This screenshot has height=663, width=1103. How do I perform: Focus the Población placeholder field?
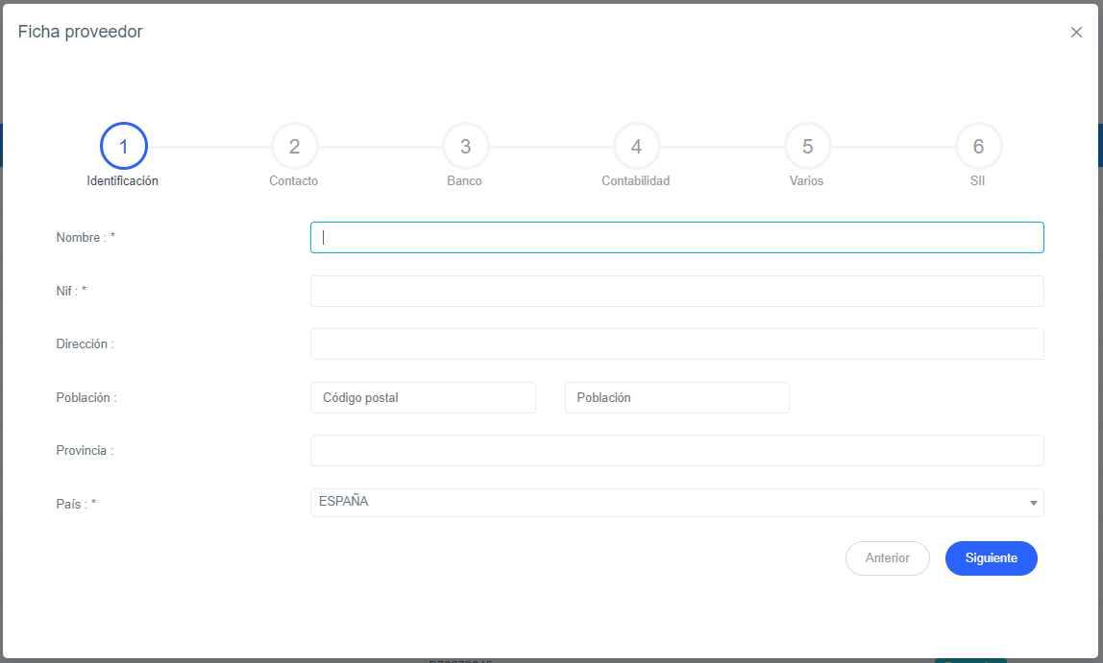(676, 398)
